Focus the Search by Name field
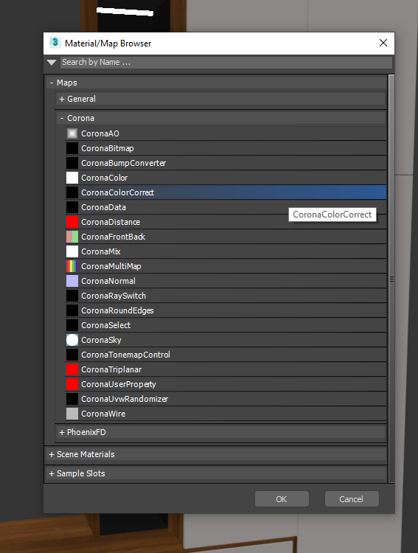Image resolution: width=418 pixels, height=553 pixels. (226, 63)
